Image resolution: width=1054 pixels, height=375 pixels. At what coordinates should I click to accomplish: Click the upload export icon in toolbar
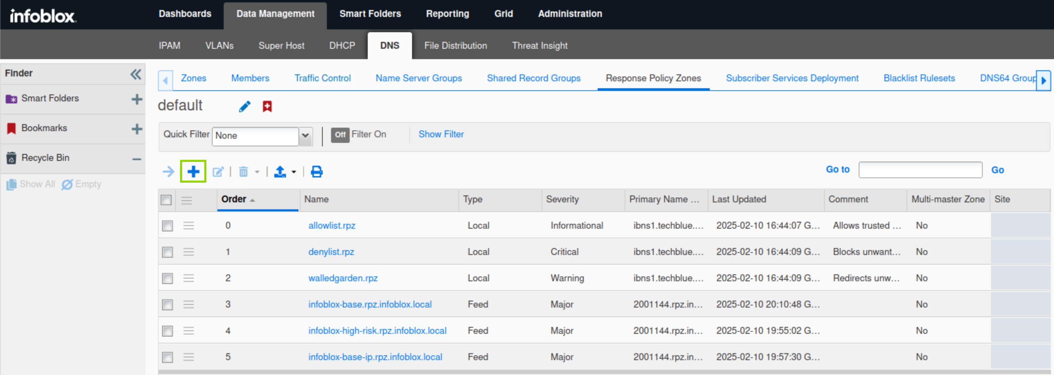[280, 172]
